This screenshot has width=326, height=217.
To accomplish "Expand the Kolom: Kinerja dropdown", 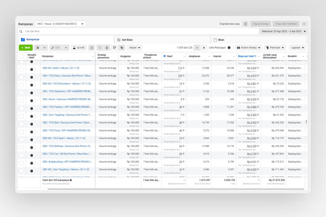I will pos(249,48).
